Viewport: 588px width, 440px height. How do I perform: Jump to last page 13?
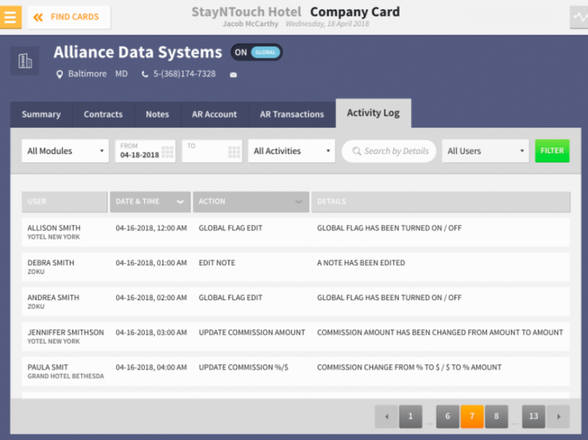(x=533, y=416)
